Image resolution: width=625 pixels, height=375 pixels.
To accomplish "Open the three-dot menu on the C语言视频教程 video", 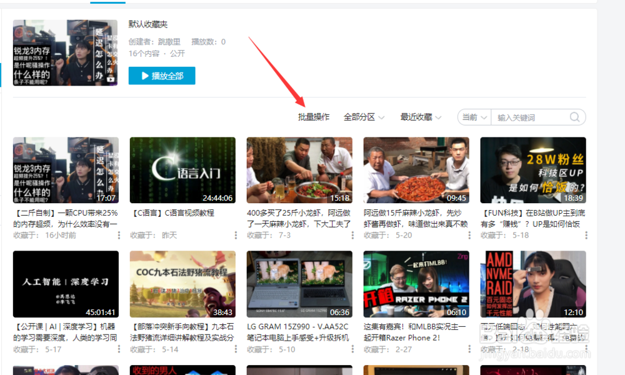I will 235,235.
